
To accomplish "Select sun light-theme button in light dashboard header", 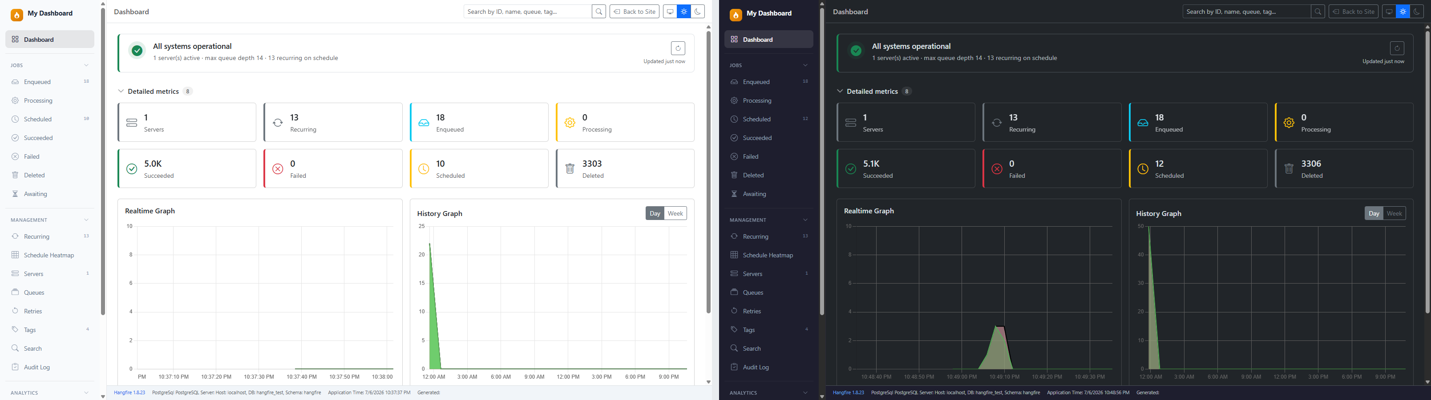I will (x=684, y=12).
